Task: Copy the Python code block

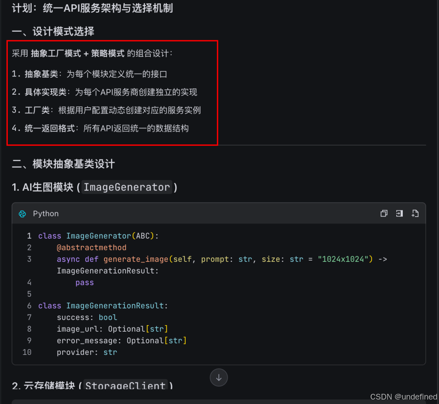Action: (x=384, y=214)
